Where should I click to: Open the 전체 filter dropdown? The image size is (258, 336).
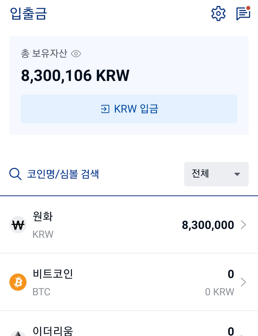(216, 174)
